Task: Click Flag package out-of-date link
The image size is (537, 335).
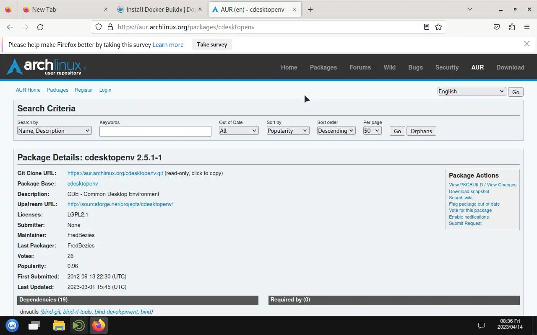Action: point(474,204)
